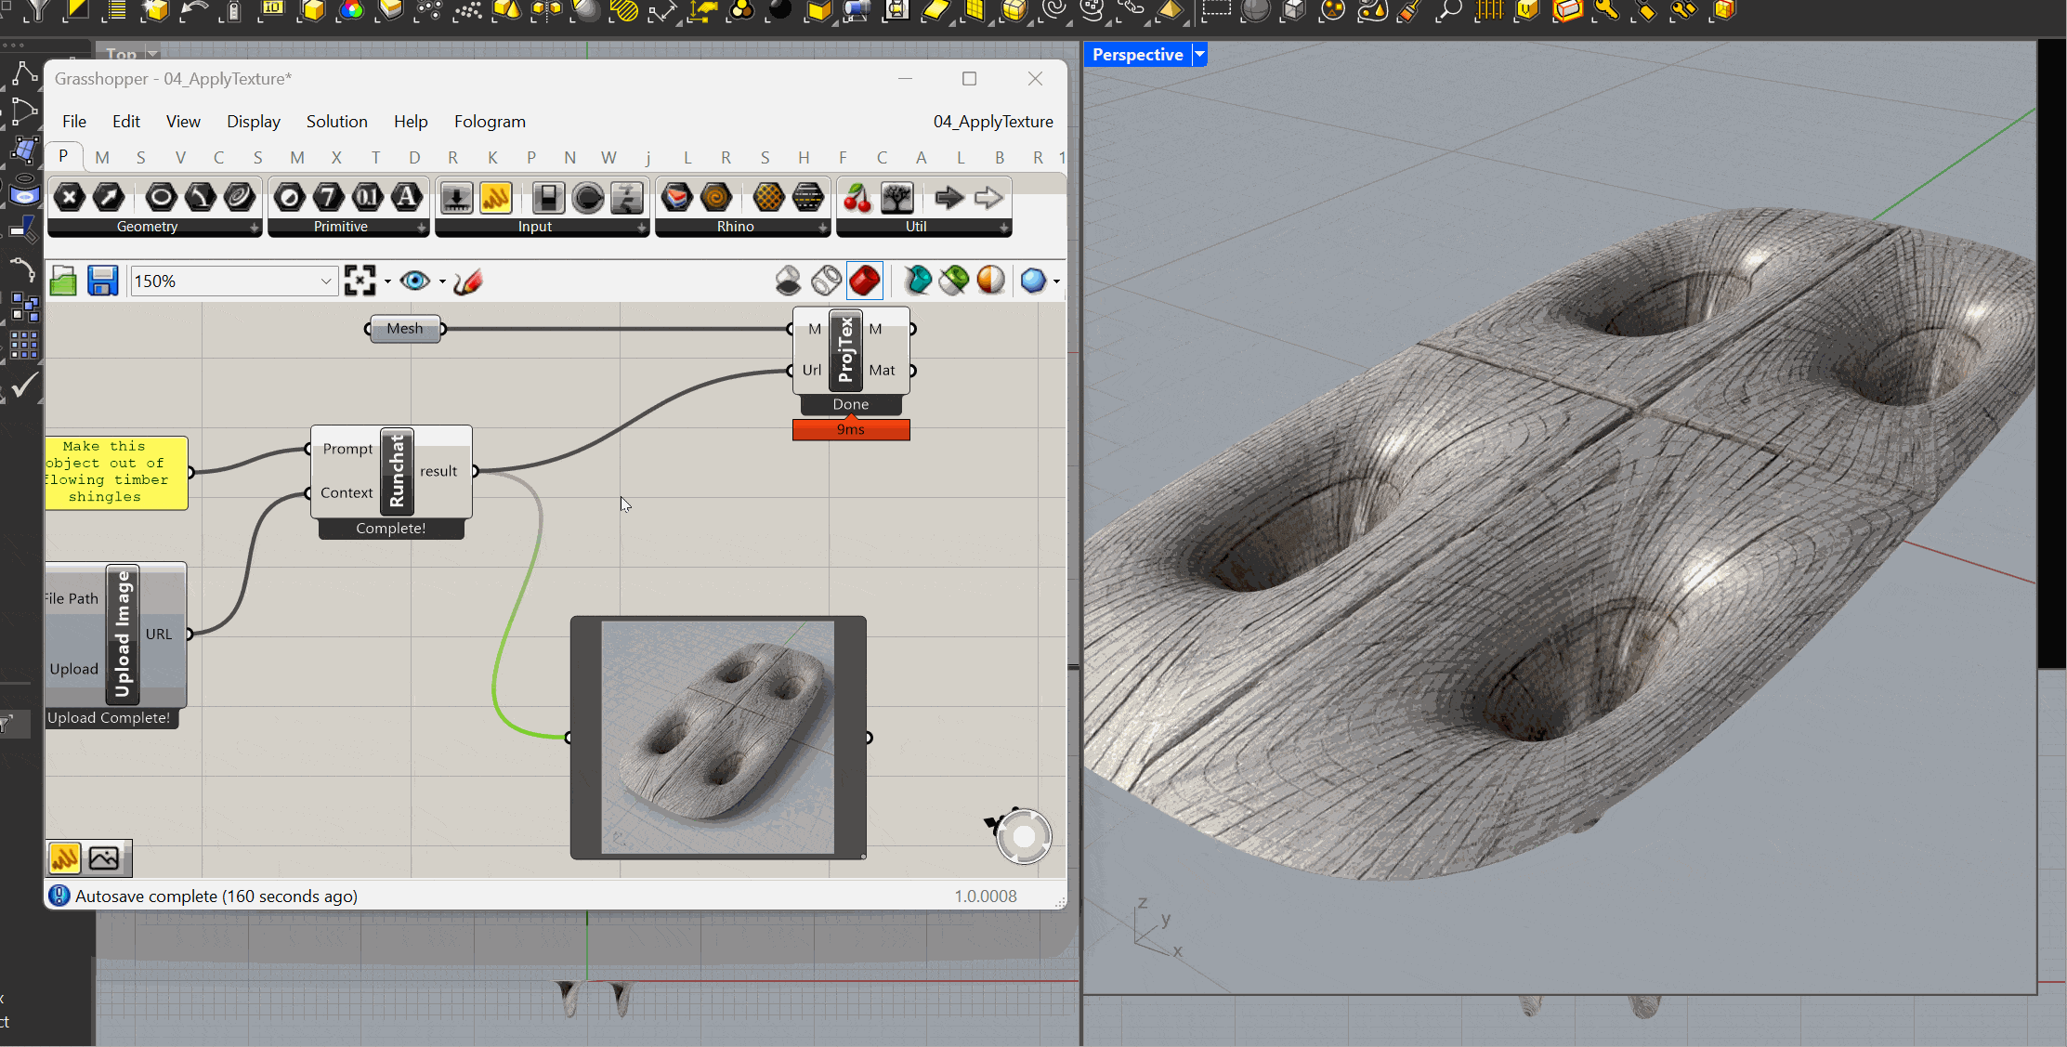Toggle the canvas preview eye icon
This screenshot has width=2067, height=1047.
[414, 281]
